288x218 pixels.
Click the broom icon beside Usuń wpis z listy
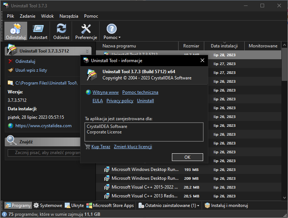click(x=11, y=70)
